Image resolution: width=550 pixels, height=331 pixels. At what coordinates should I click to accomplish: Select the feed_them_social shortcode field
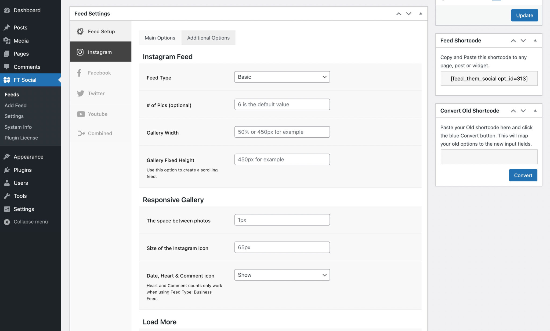(489, 78)
